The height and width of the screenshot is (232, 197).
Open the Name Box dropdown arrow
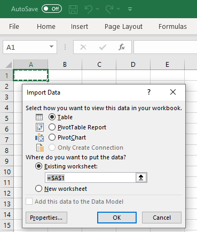coord(51,47)
